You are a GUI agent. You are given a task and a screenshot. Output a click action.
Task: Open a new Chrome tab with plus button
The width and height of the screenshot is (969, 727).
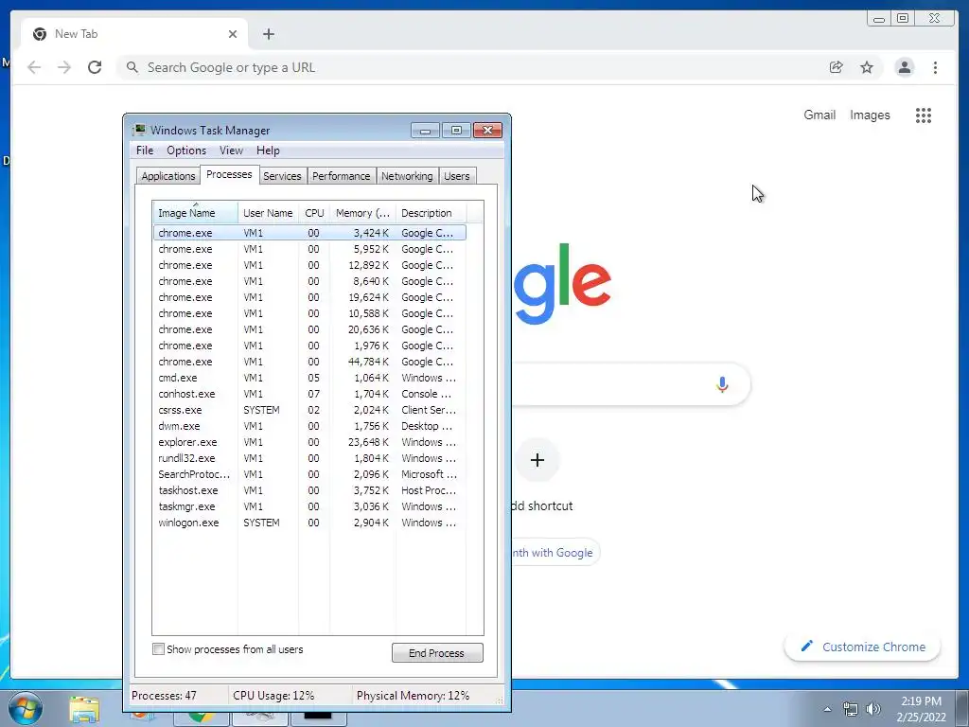(x=268, y=34)
